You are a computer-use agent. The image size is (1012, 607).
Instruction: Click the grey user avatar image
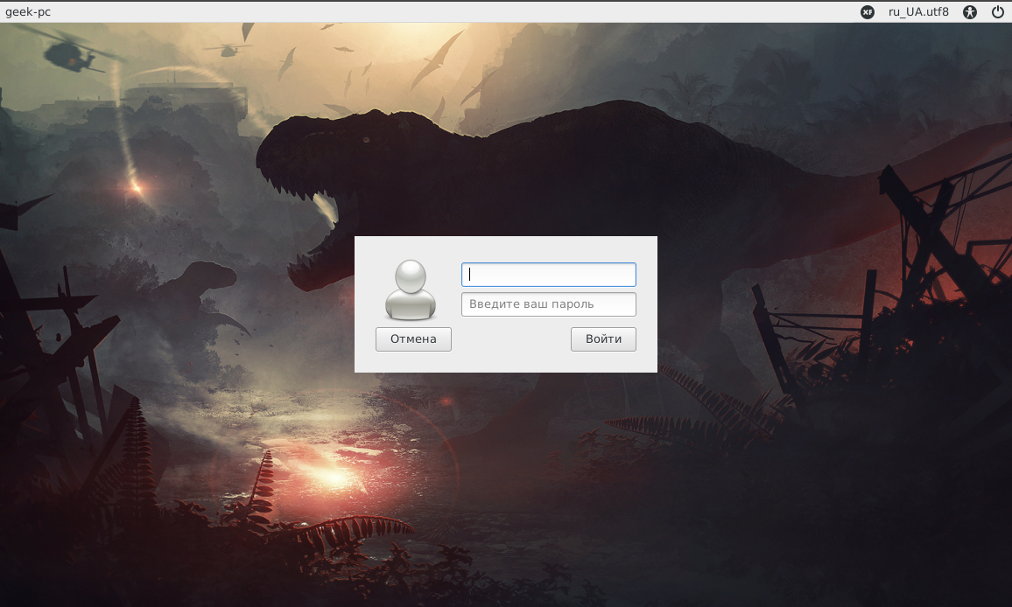[x=411, y=290]
